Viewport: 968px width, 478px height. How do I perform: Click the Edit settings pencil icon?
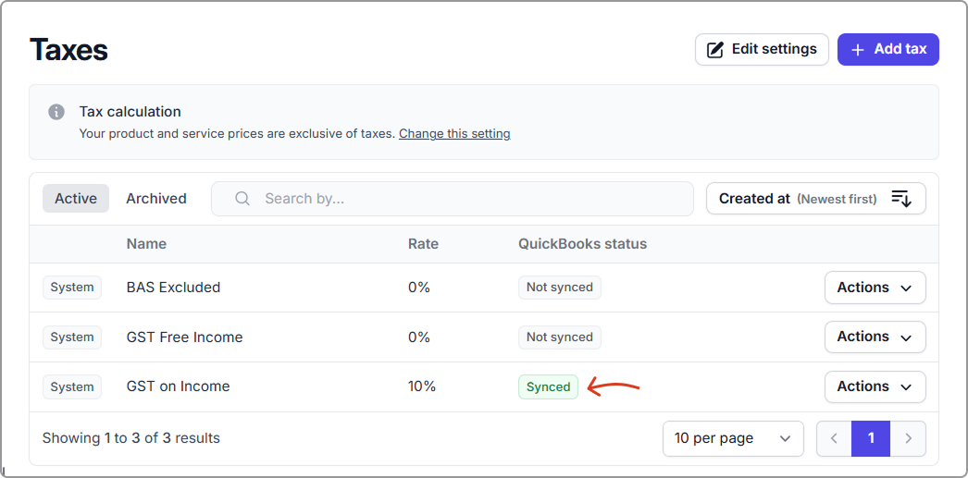tap(715, 50)
